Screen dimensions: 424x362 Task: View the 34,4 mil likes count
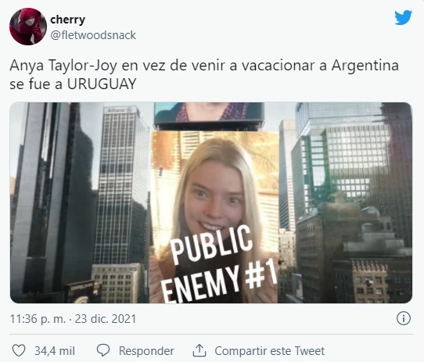pyautogui.click(x=55, y=351)
